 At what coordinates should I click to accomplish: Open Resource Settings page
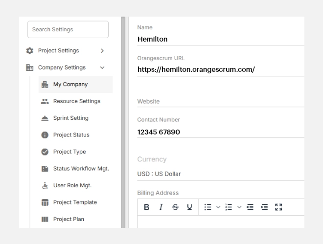(76, 101)
